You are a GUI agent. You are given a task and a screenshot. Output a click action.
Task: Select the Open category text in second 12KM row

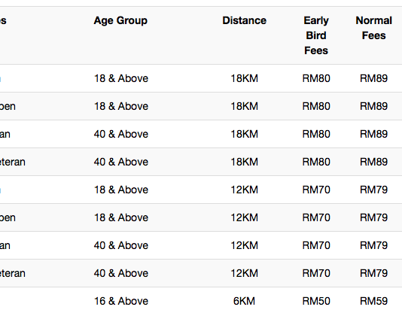point(8,218)
